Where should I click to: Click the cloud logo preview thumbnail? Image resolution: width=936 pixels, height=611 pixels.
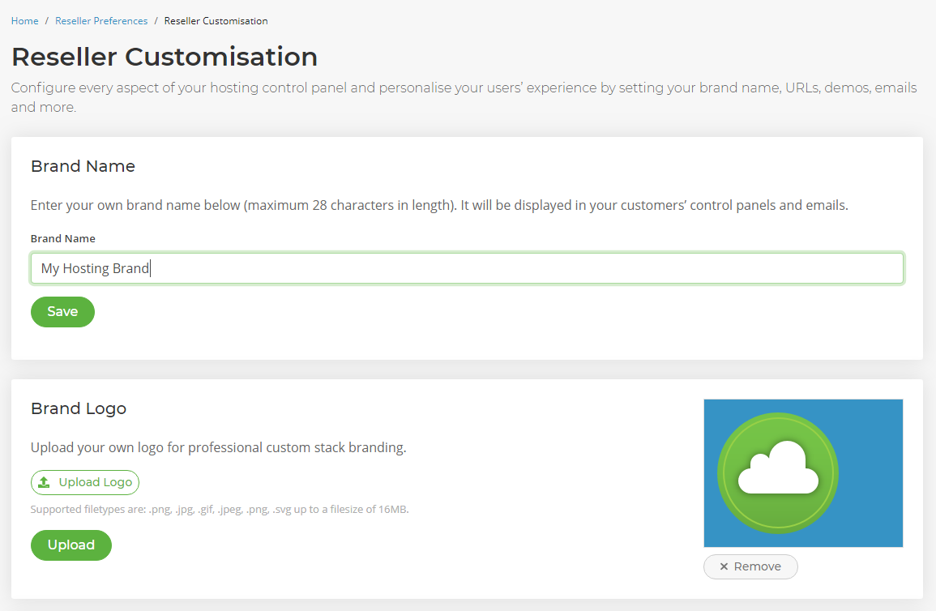coord(803,473)
